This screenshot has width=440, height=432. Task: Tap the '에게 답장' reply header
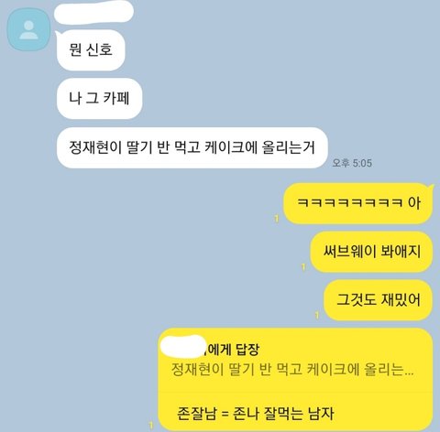tap(233, 349)
